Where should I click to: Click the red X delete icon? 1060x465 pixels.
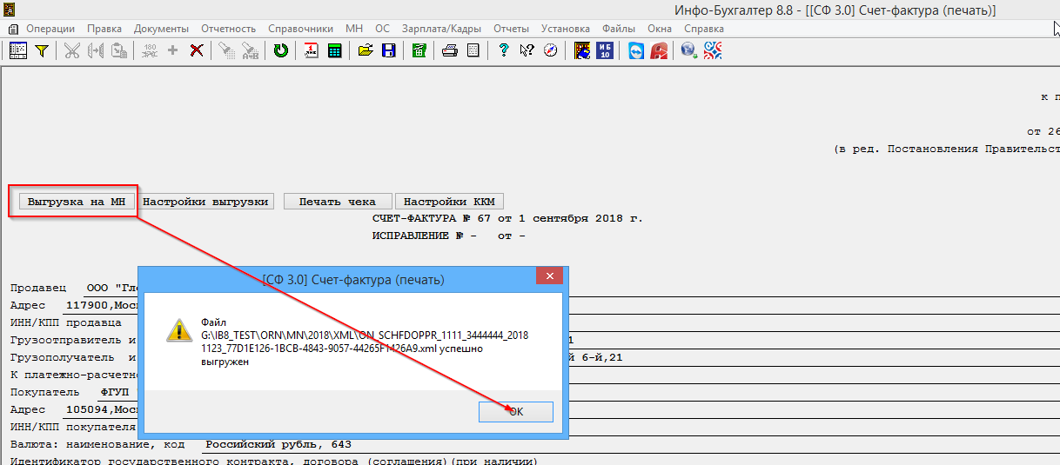197,50
